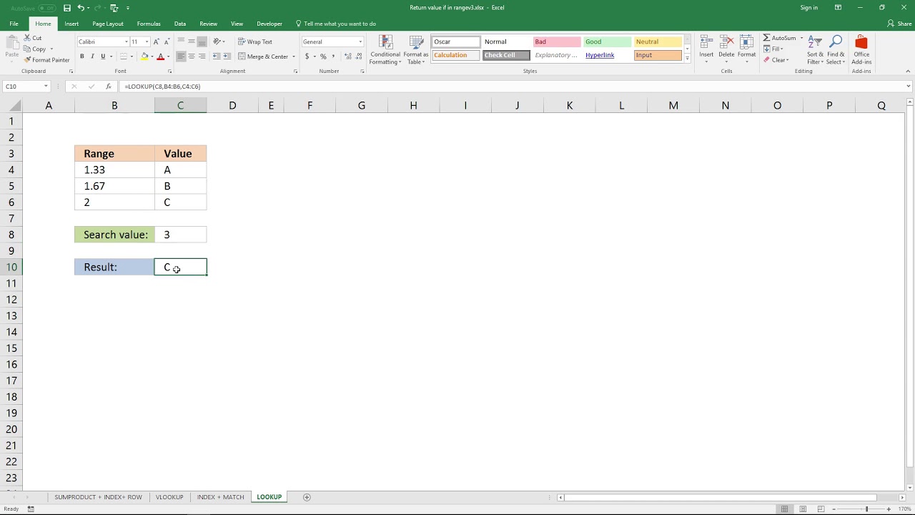This screenshot has width=915, height=515.
Task: Toggle Italic formatting
Action: coord(92,57)
